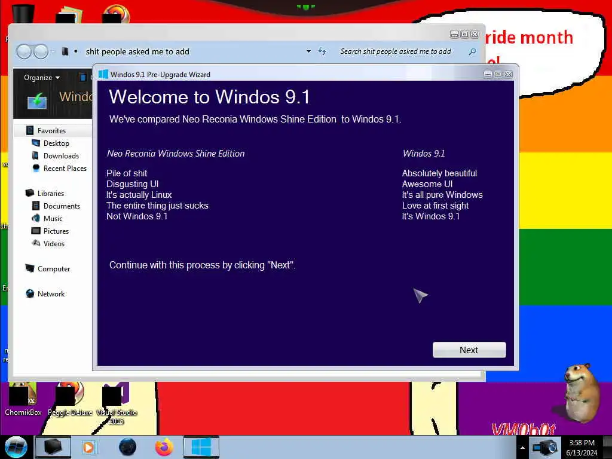
Task: Click the Network globe icon in the sidebar
Action: point(30,293)
